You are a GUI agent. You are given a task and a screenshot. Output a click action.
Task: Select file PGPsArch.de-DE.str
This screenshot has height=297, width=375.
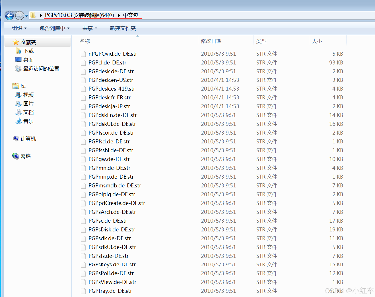(112, 212)
